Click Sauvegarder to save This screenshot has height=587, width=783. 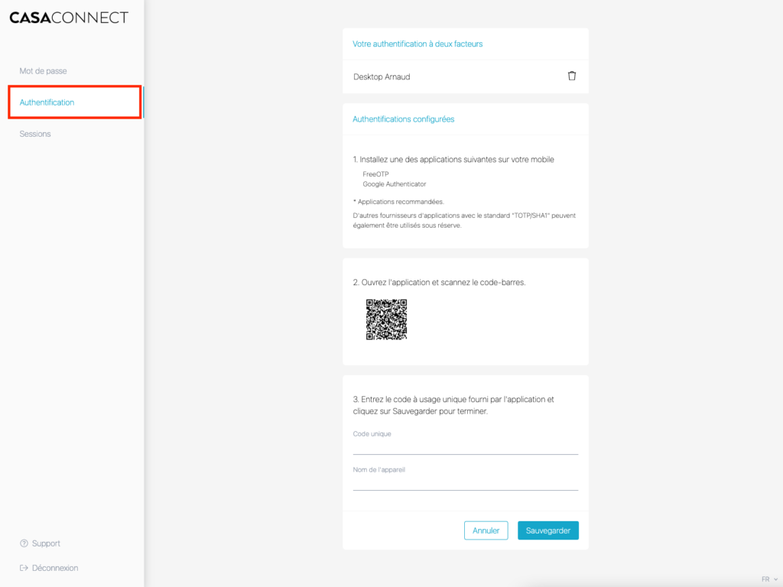tap(547, 530)
